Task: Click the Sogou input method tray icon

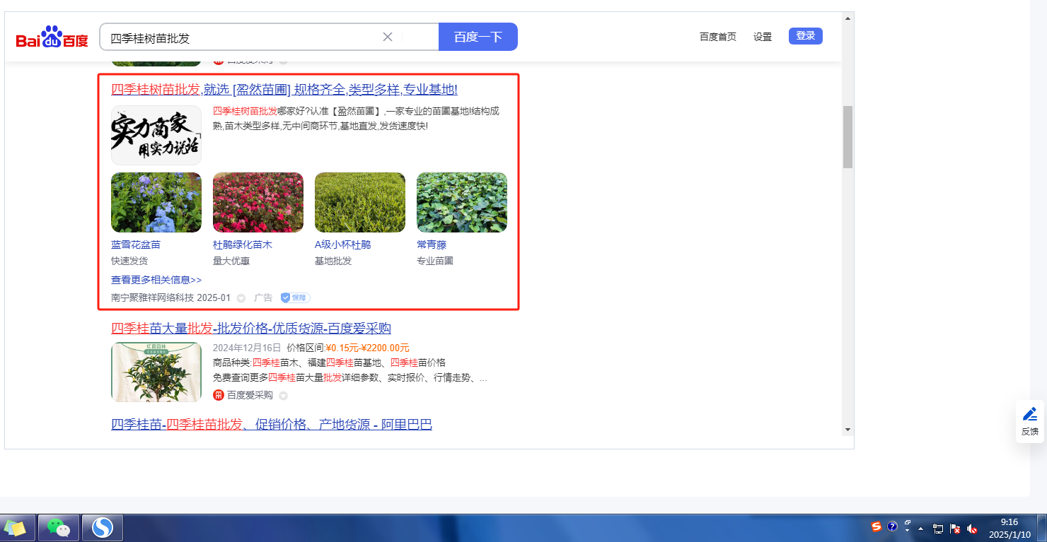Action: pyautogui.click(x=877, y=527)
